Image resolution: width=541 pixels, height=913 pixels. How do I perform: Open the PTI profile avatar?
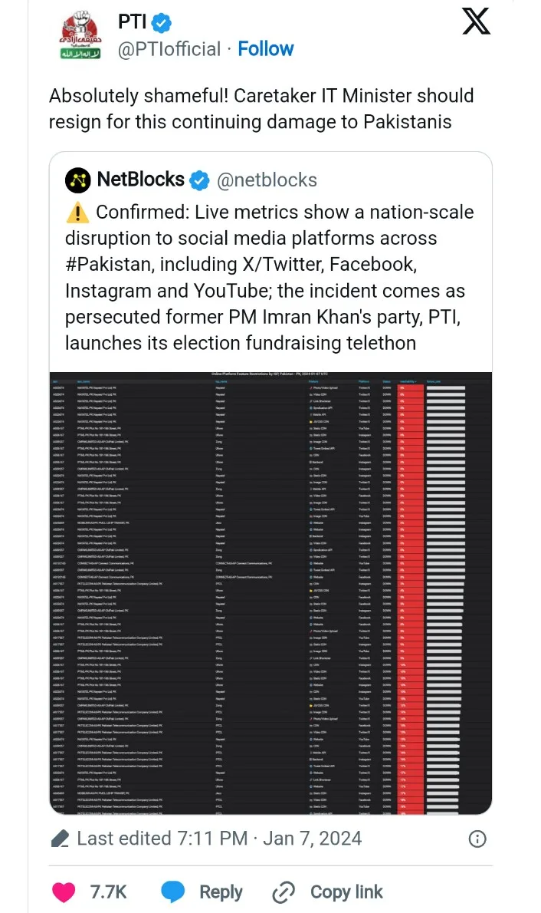81,36
